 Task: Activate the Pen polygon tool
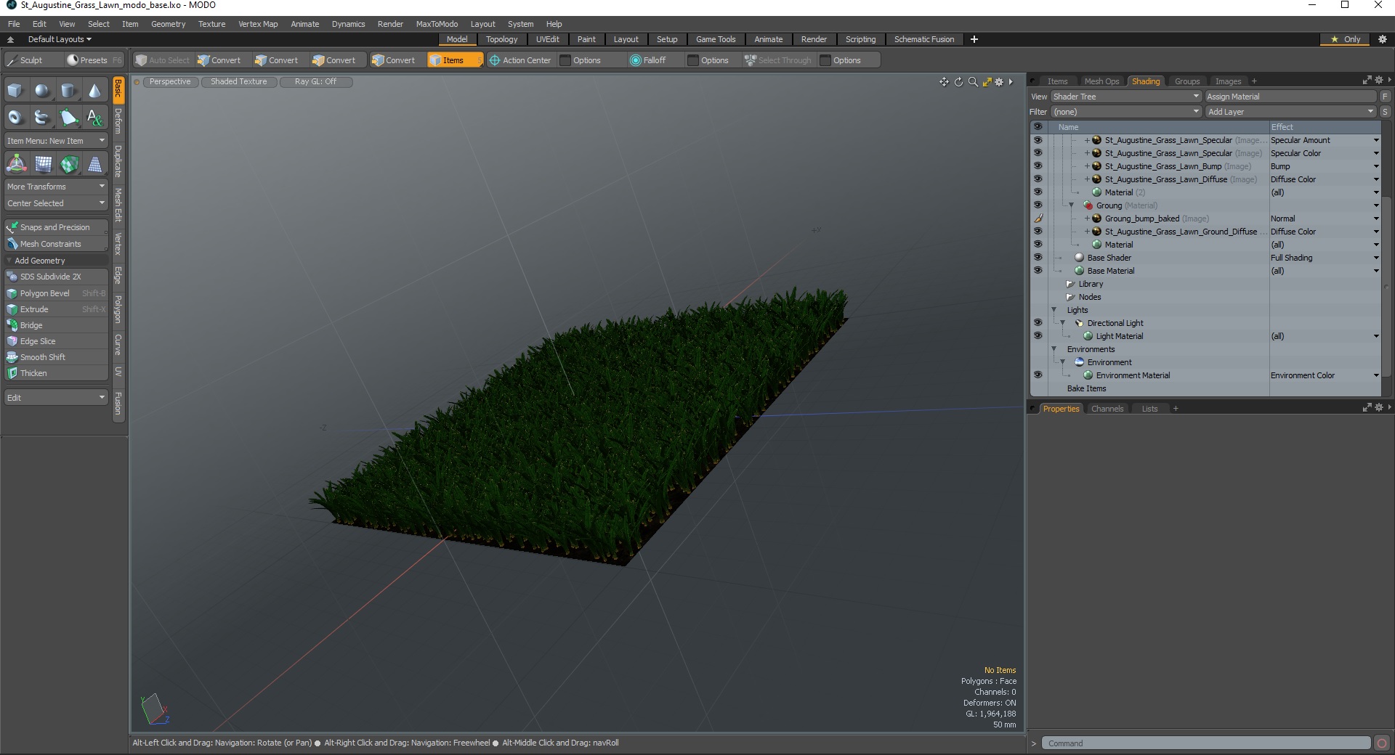68,117
